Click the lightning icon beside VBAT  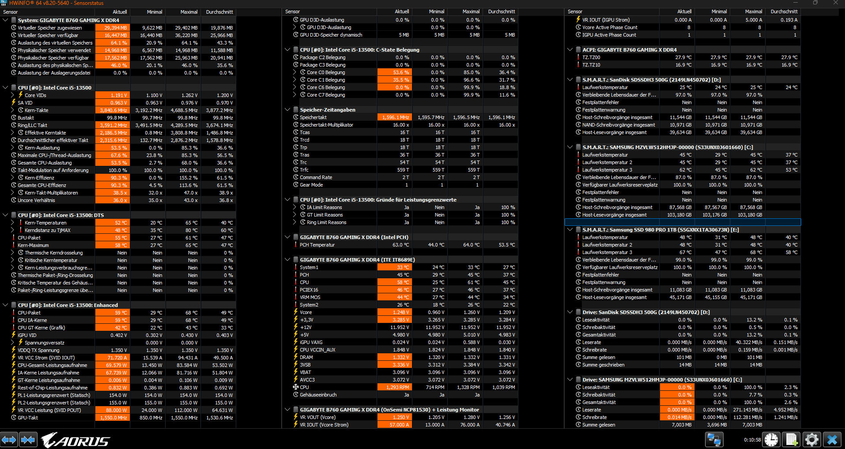[x=296, y=372]
